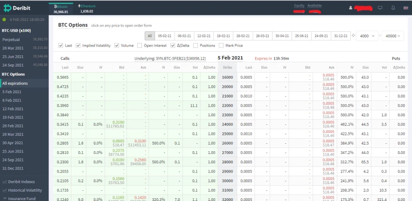Click the strike range crosshair icon
The image size is (412, 201).
click(353, 36)
